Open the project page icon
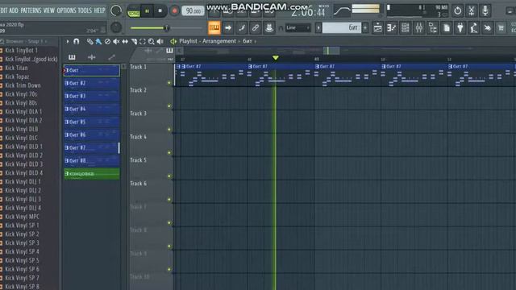Screen dimensions: 516x290 tap(447, 28)
